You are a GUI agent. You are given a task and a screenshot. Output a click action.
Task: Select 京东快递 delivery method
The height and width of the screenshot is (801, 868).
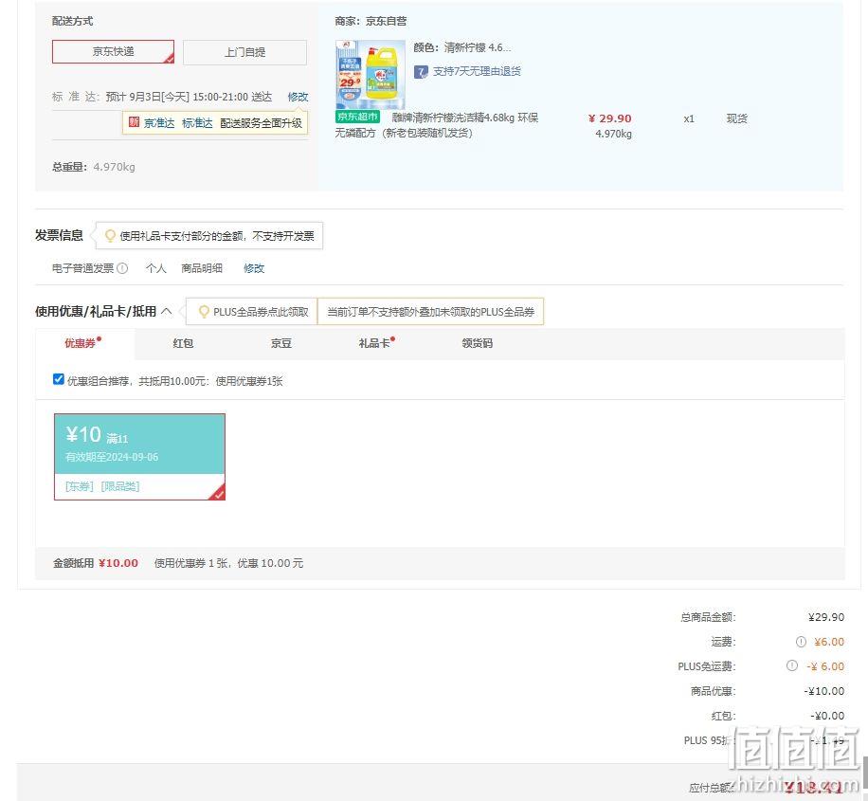113,51
